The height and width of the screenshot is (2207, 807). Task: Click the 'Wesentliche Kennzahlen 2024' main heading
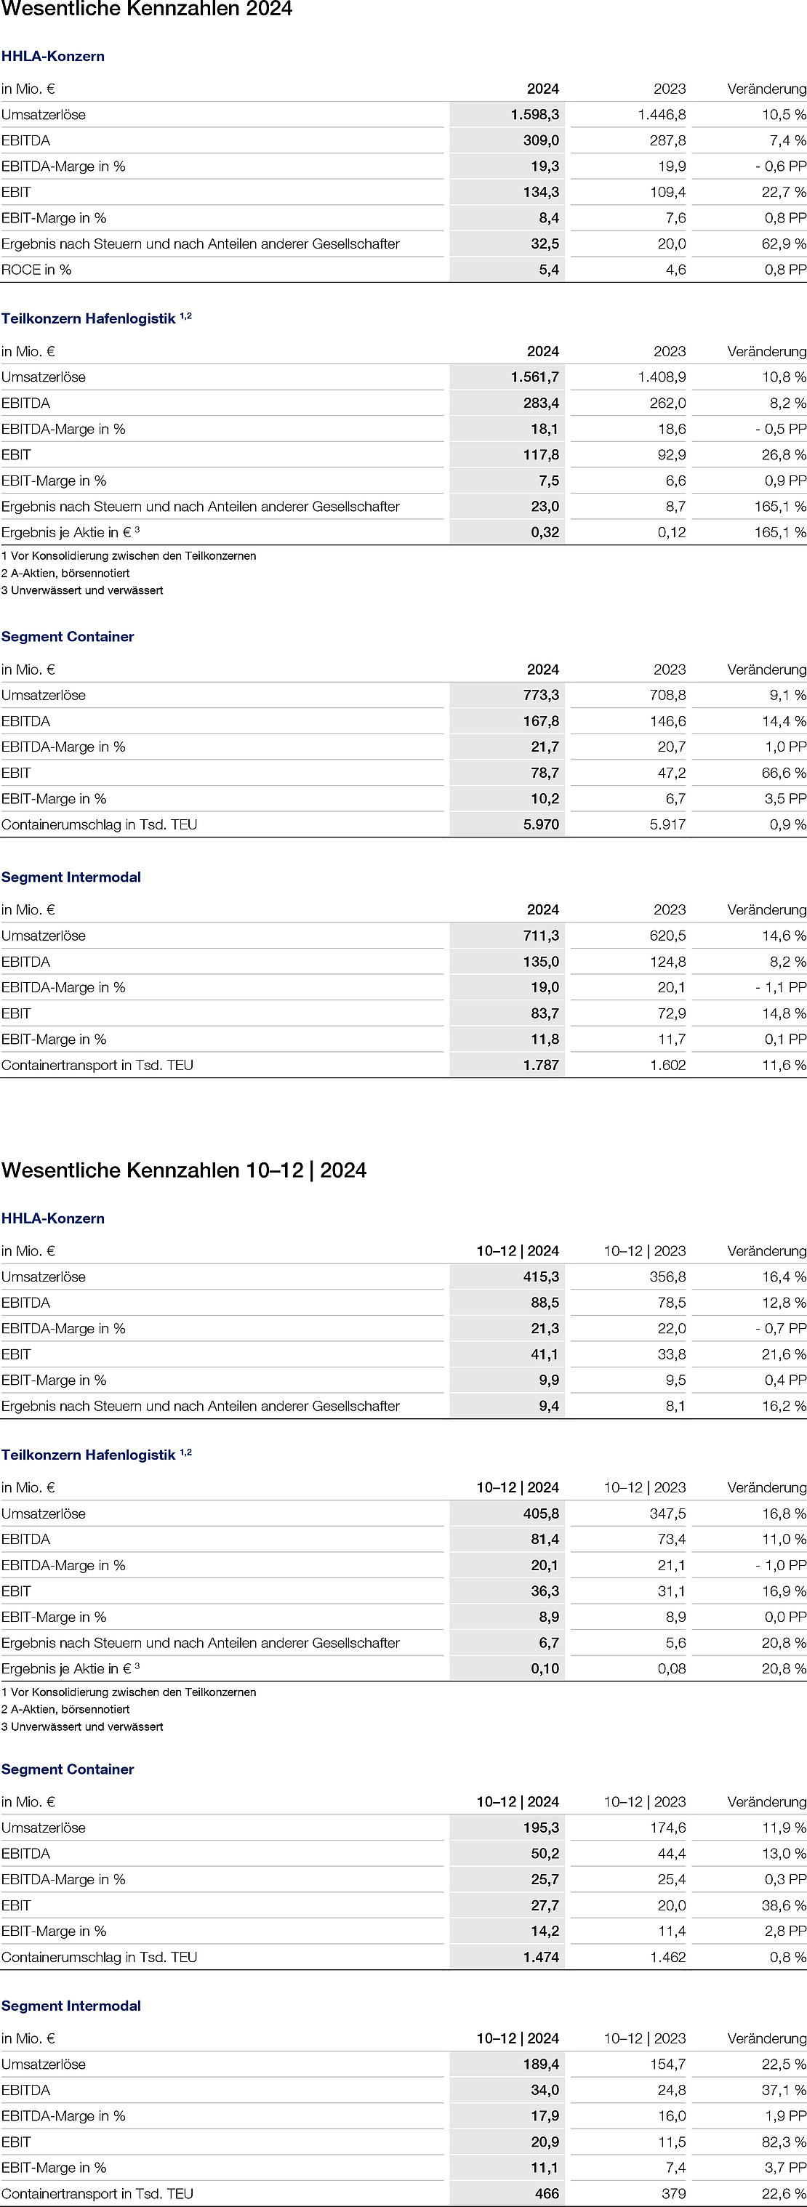(146, 10)
